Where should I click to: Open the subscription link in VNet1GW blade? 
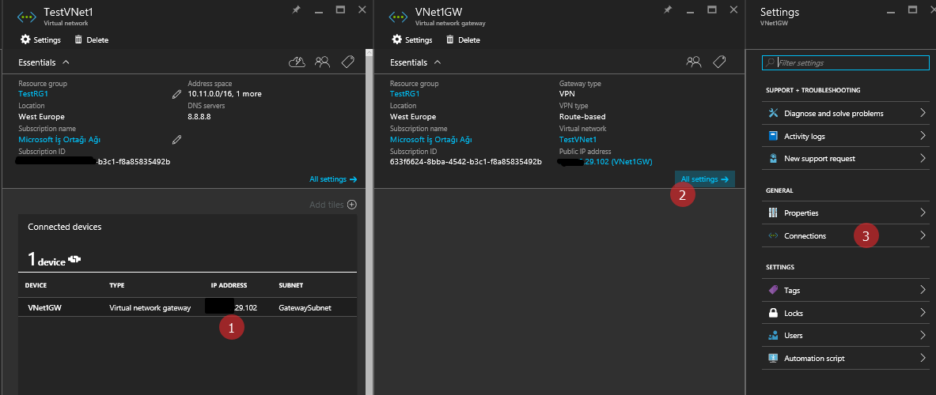431,139
